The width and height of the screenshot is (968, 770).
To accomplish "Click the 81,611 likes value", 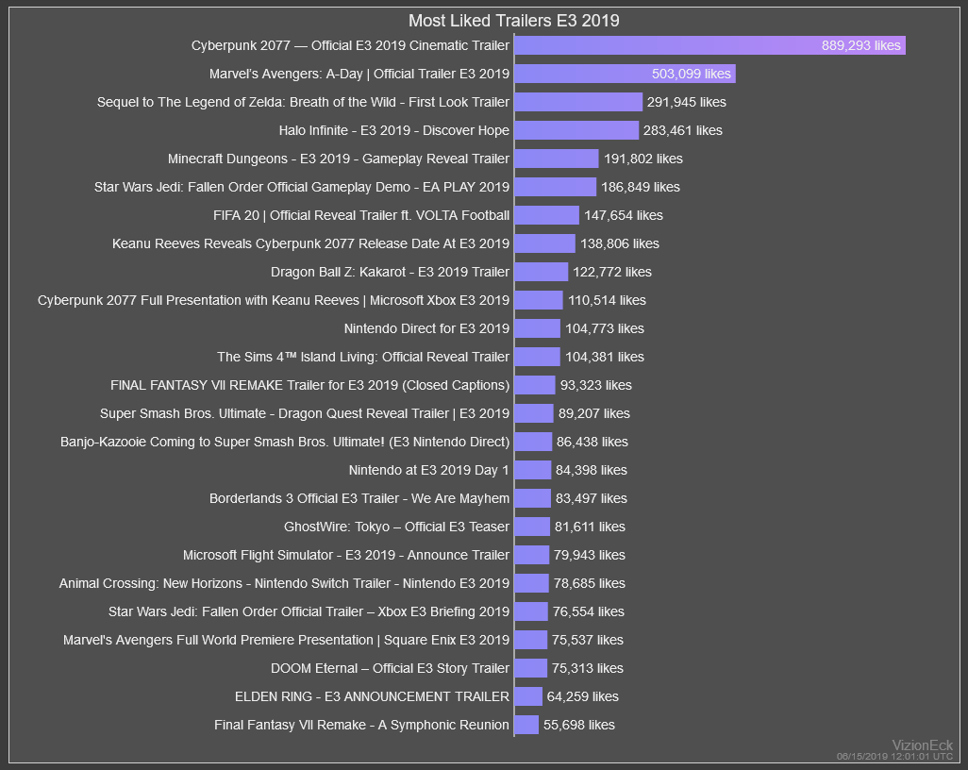I will click(x=590, y=527).
